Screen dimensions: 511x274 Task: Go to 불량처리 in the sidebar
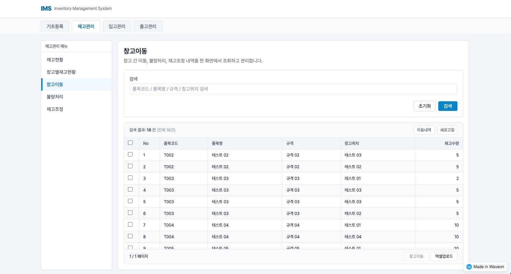tap(55, 97)
